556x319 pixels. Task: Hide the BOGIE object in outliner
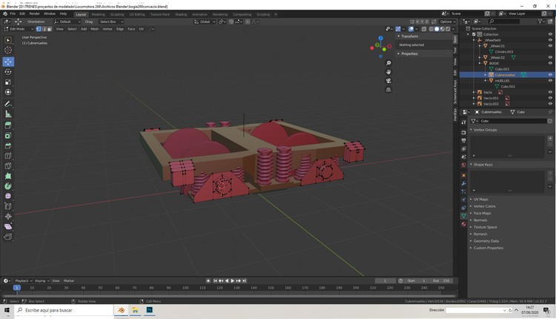550,63
